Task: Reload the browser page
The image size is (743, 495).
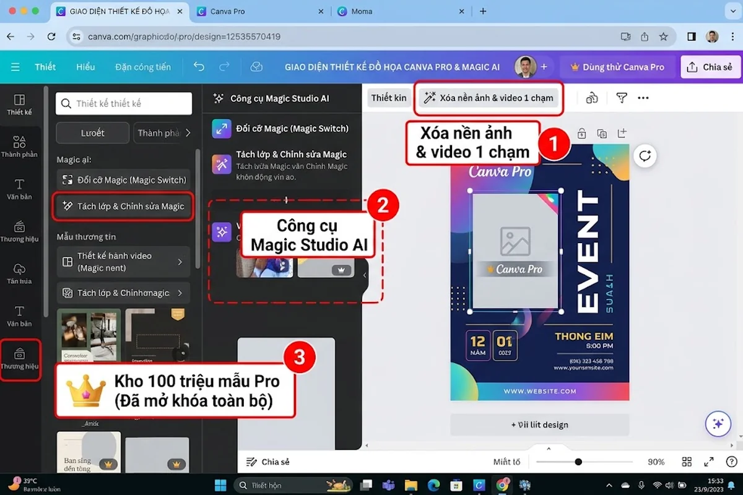Action: [x=50, y=37]
